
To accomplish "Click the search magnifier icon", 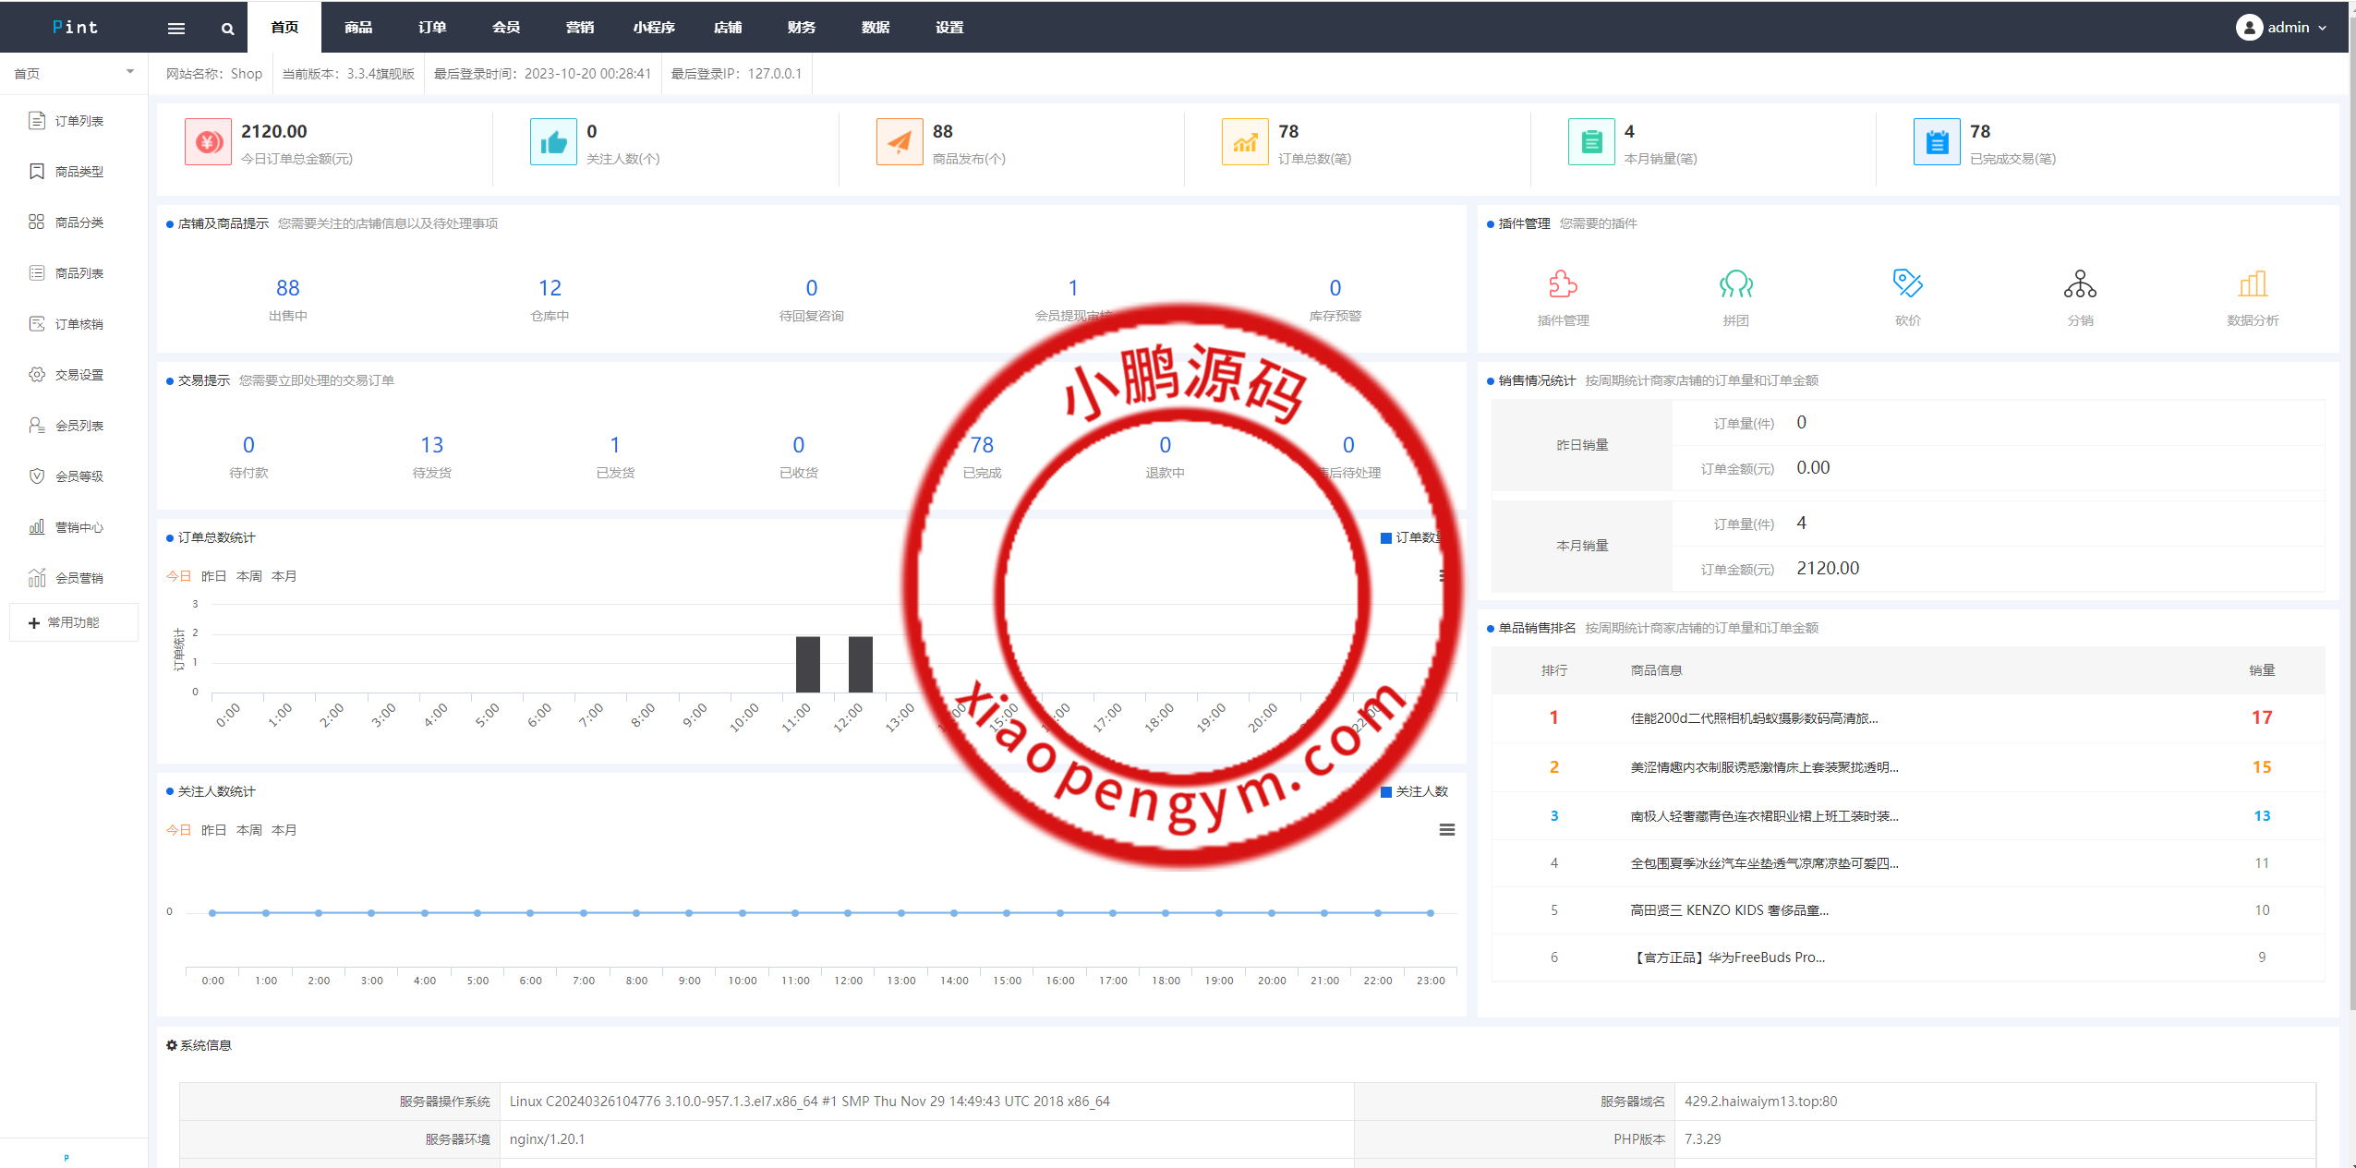I will pyautogui.click(x=227, y=28).
